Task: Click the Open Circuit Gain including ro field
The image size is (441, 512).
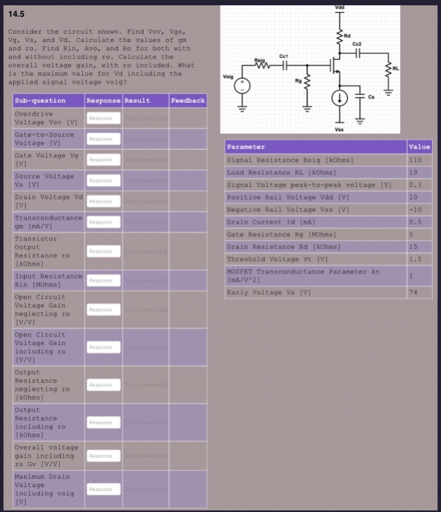Action: pyautogui.click(x=103, y=347)
